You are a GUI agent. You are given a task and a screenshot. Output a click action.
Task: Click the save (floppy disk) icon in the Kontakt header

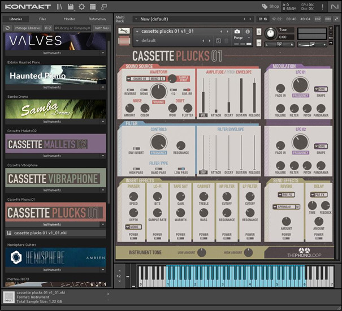(x=71, y=7)
